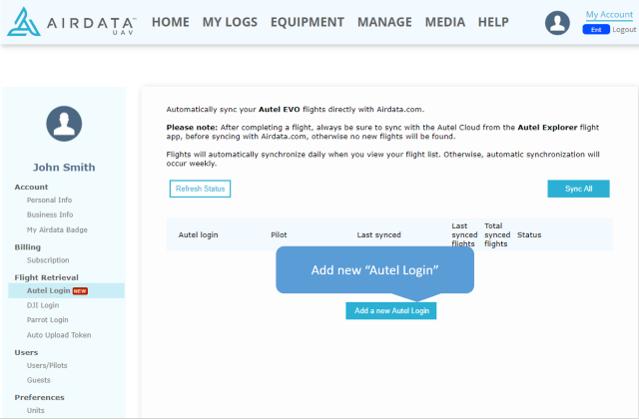Open the Units preferences page
This screenshot has width=639, height=419.
click(x=36, y=410)
